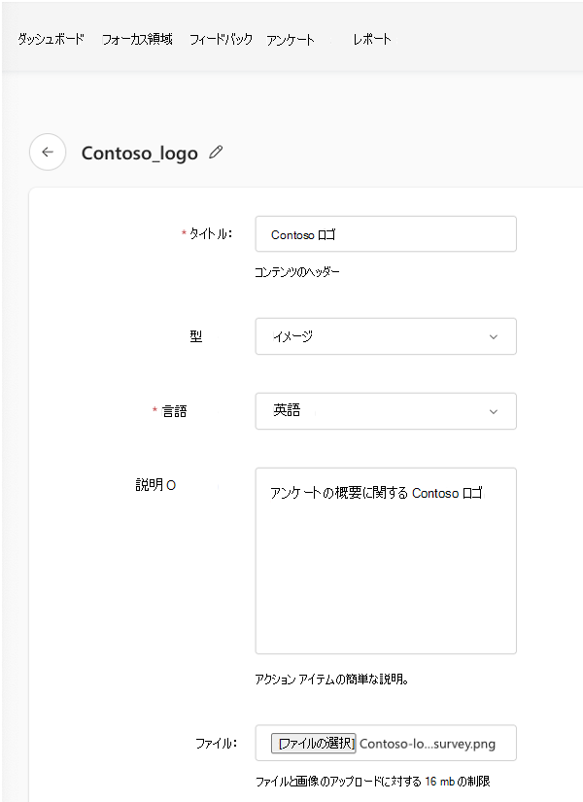
Task: Open the 英語 language dropdown
Action: [x=386, y=411]
